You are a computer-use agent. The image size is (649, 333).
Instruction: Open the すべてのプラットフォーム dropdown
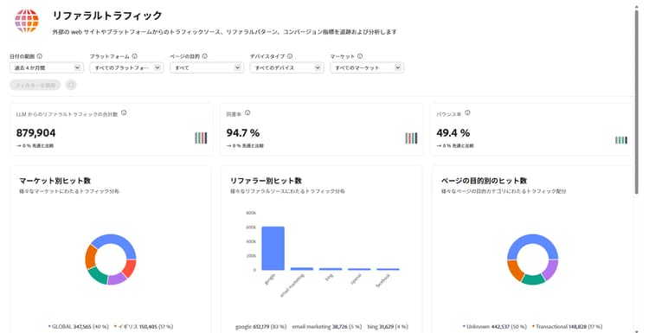pos(126,67)
